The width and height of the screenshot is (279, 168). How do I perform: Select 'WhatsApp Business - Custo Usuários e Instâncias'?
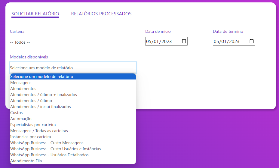pos(73,149)
